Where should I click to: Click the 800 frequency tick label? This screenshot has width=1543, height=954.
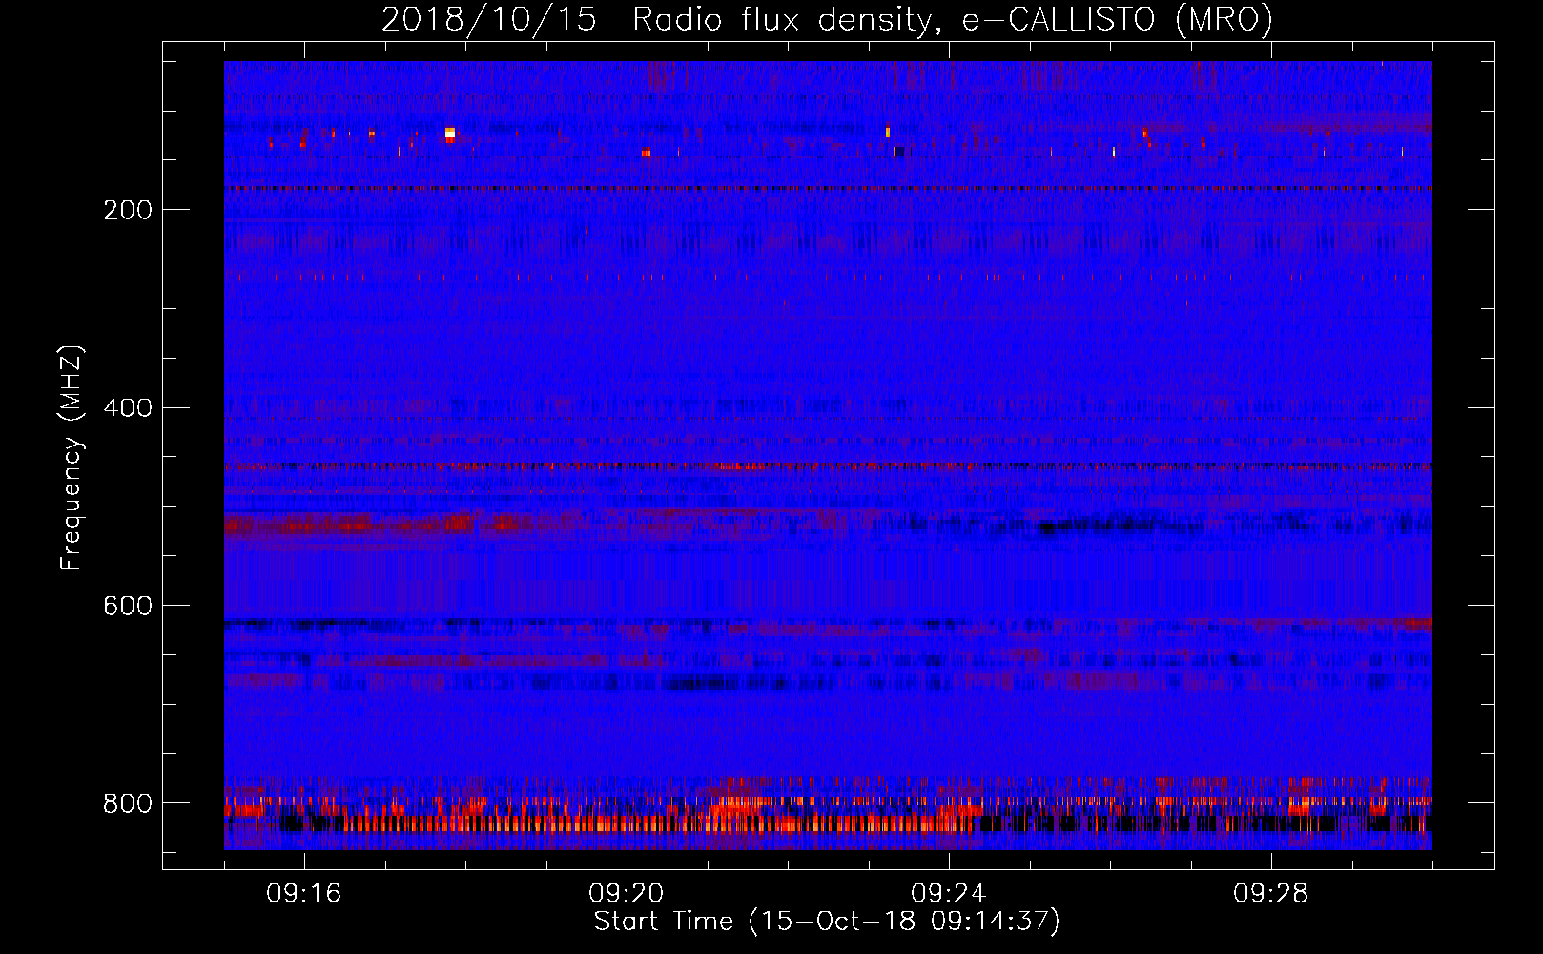coord(128,803)
